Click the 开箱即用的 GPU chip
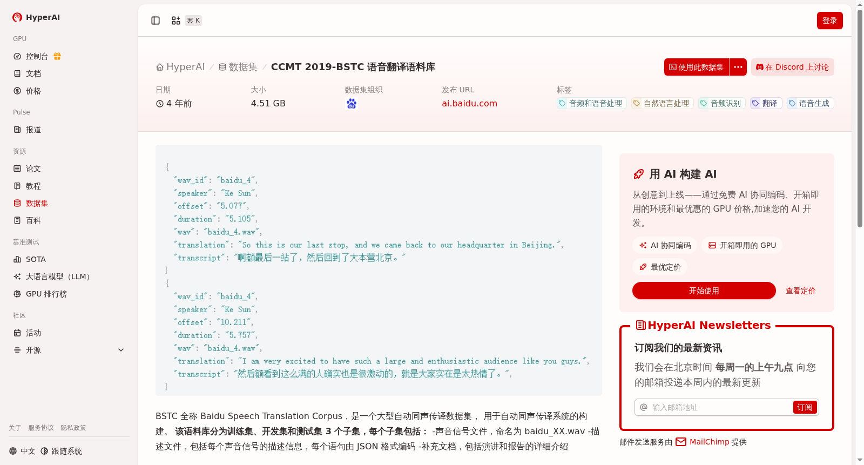Image resolution: width=864 pixels, height=465 pixels. 742,245
